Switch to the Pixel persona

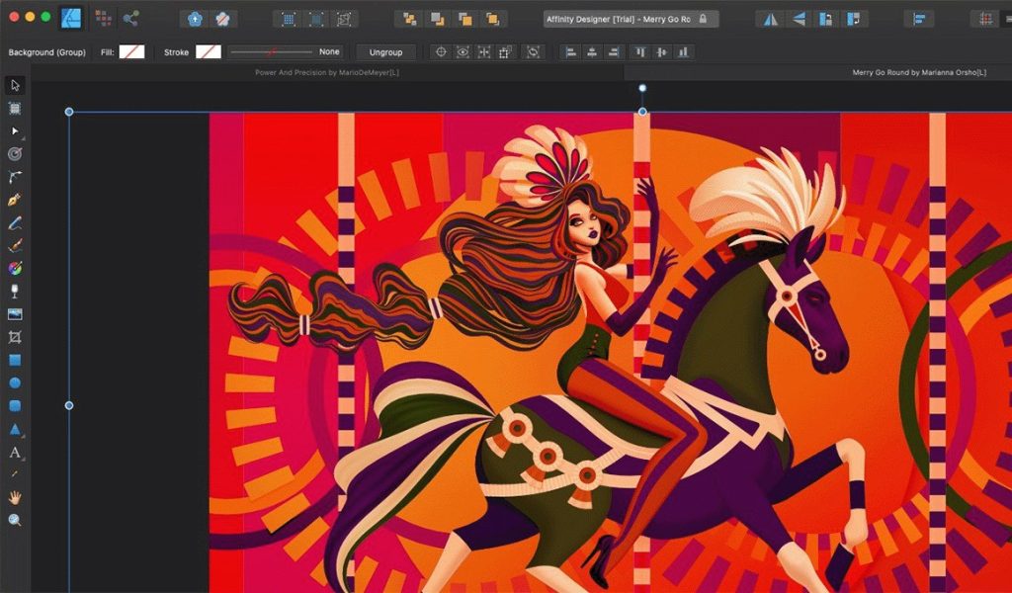(x=103, y=18)
